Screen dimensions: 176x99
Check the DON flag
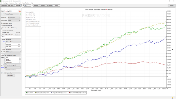tap(5, 59)
